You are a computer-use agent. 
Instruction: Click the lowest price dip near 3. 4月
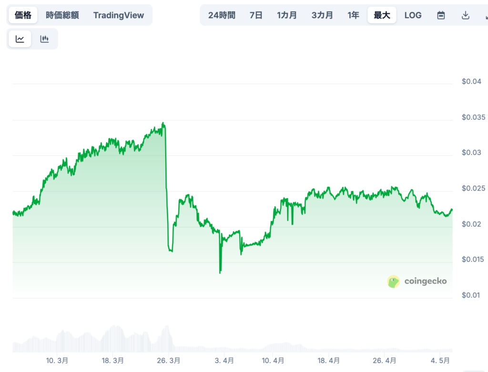click(x=220, y=272)
